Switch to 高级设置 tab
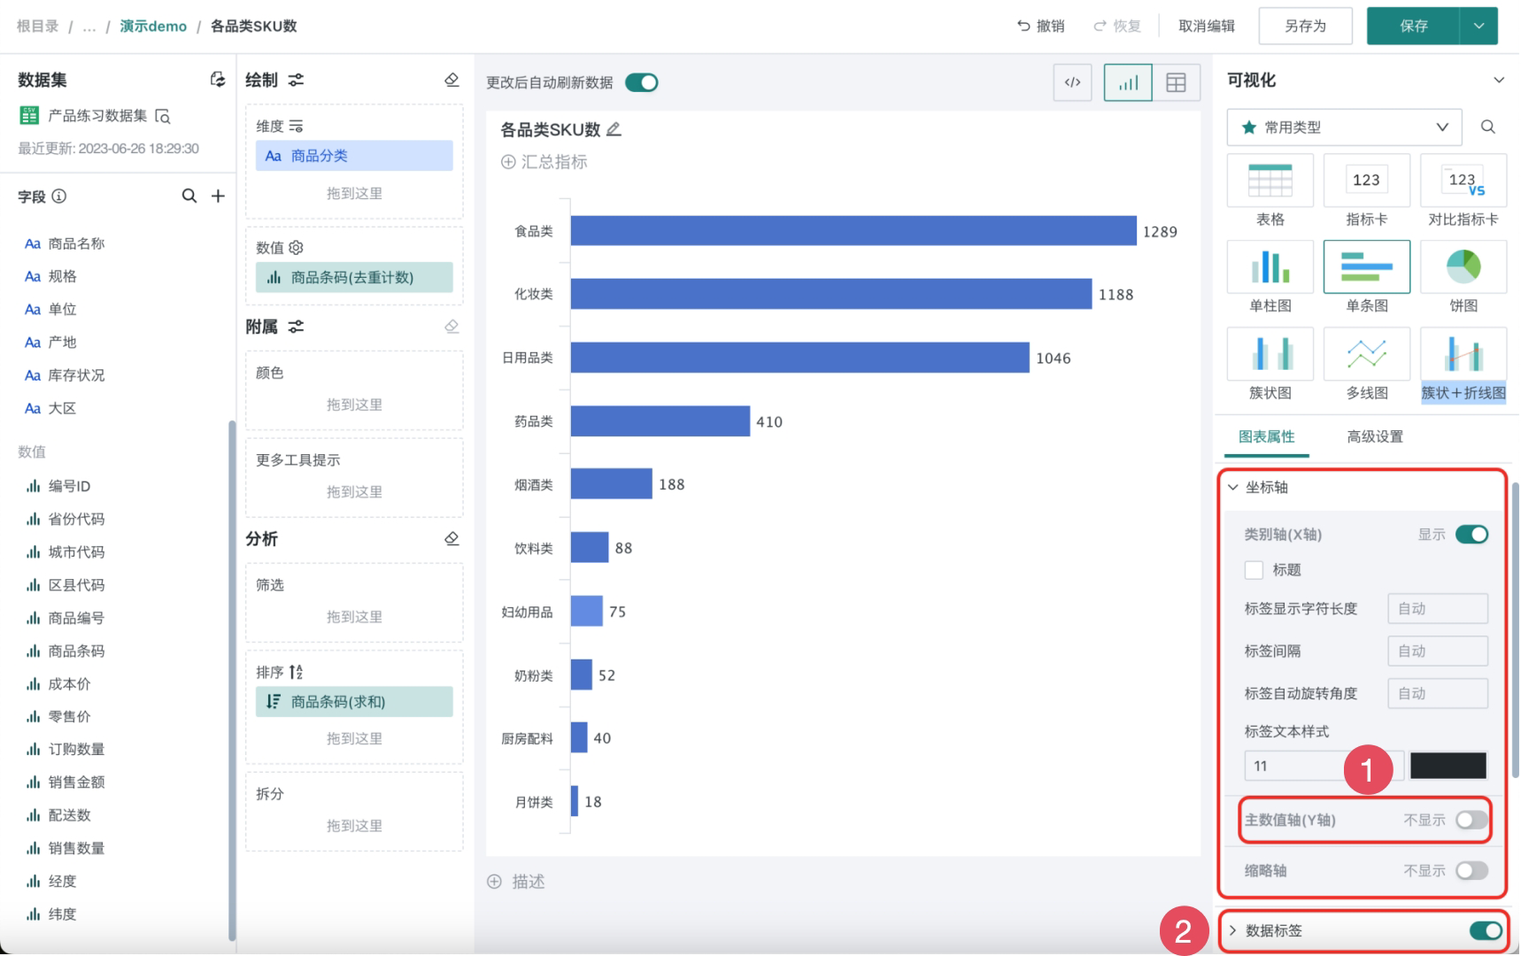This screenshot has height=956, width=1521. coord(1375,436)
